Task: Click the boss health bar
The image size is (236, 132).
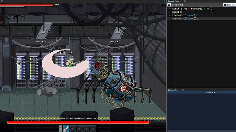Action: tap(78, 122)
